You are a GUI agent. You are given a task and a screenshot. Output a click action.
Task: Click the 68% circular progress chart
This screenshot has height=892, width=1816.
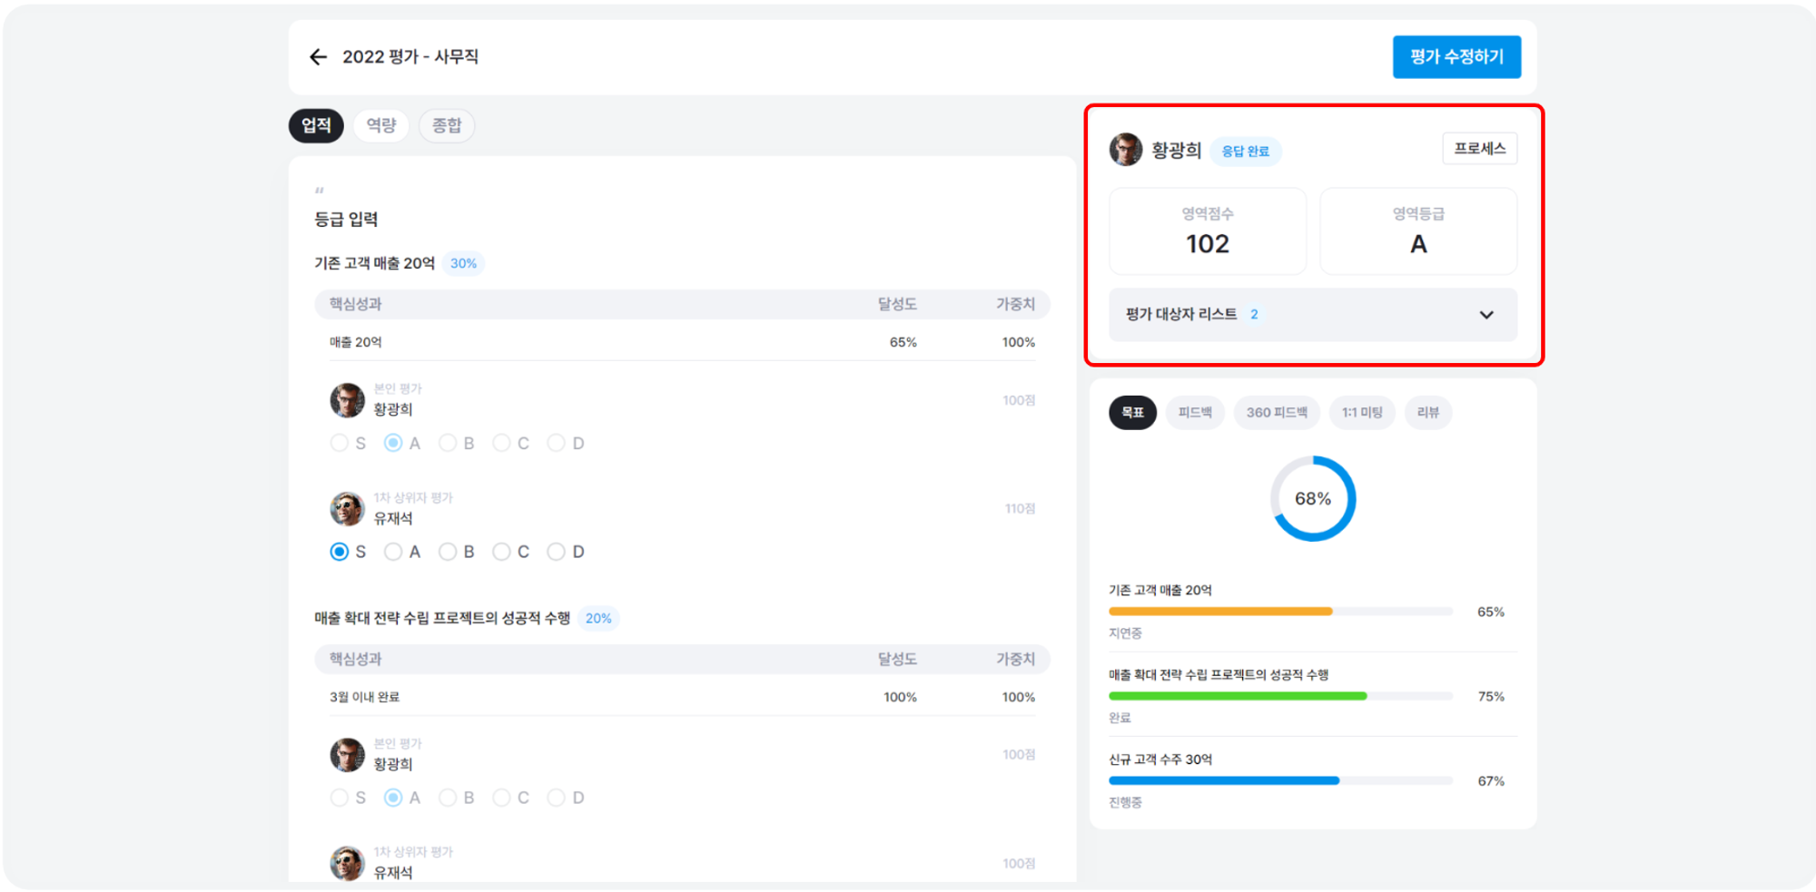1312,499
